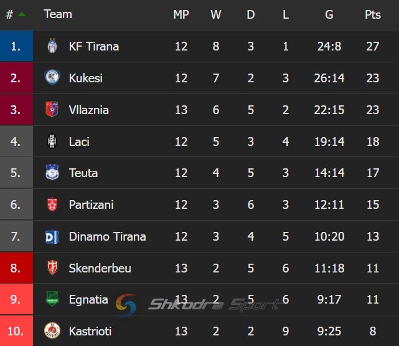Open the KF Tirana team link
Viewport: 399px width, 346px height.
pos(93,46)
